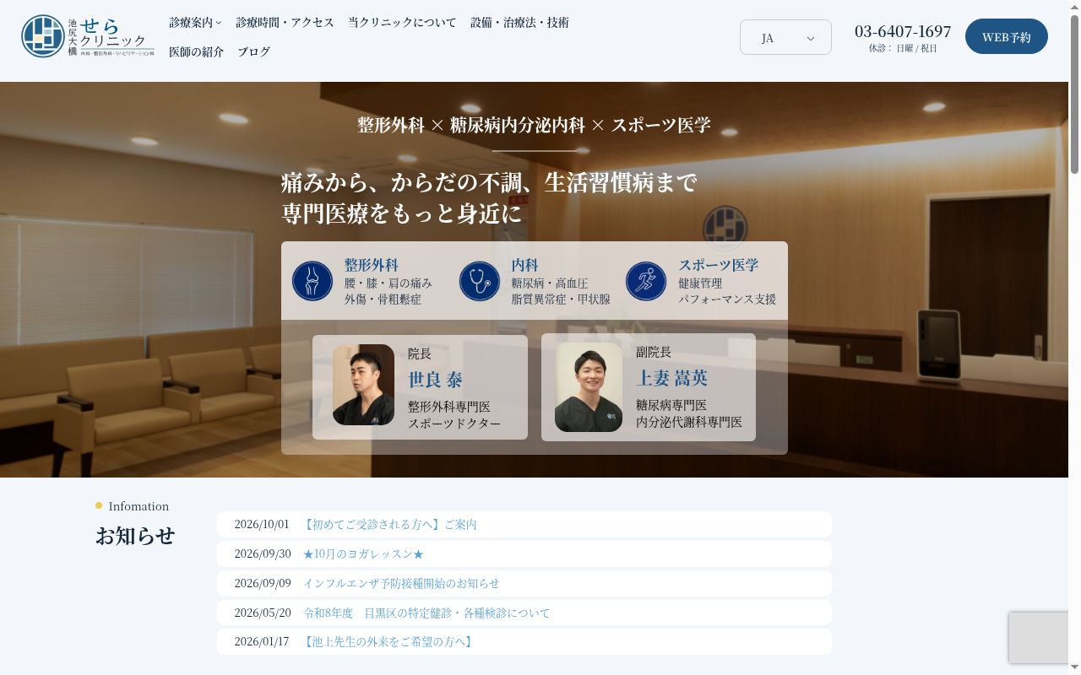The width and height of the screenshot is (1081, 675).
Task: Open 【池上先生の外来をご希望の方へ】 notice
Action: [387, 641]
